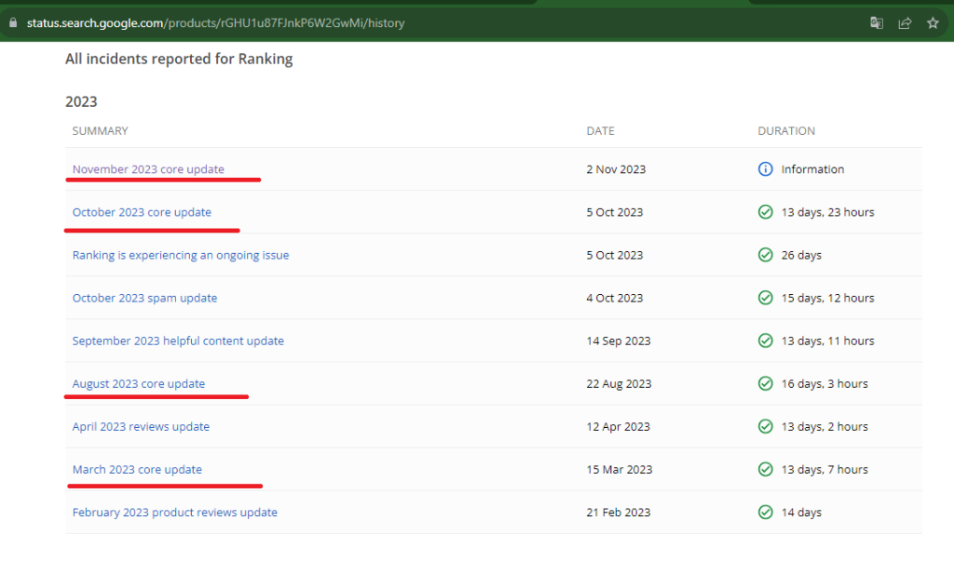
Task: Click the DATE column header
Action: 600,131
